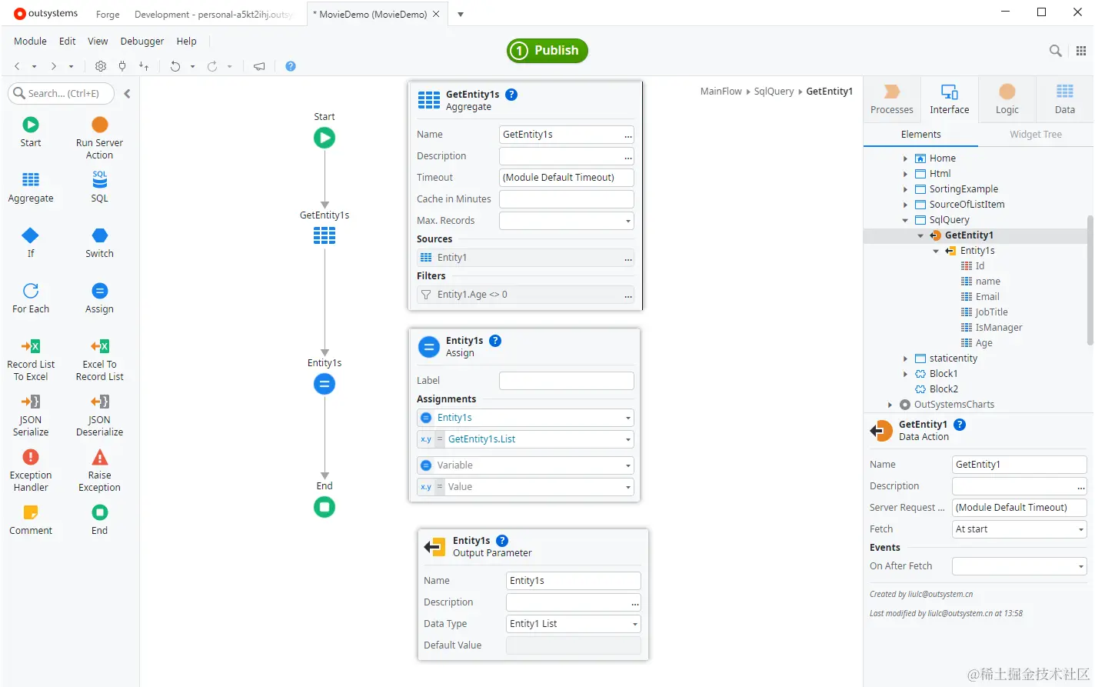
Task: Open the apps grid icon at top right
Action: tap(1081, 51)
